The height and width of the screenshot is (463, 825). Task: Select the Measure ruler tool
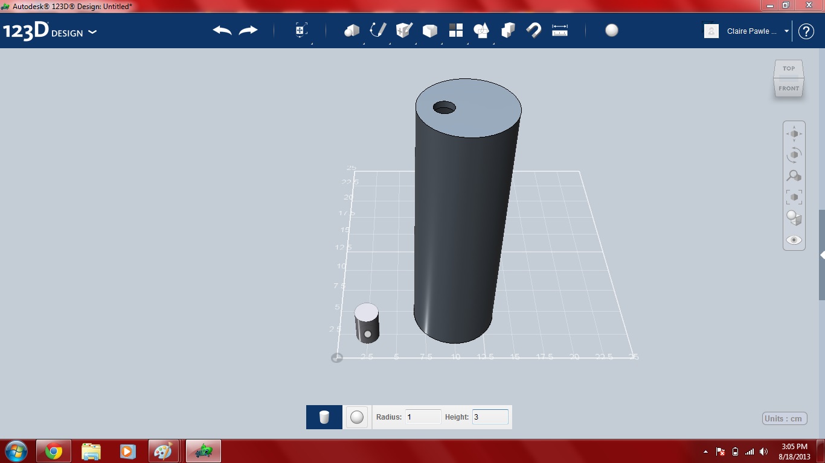(560, 30)
